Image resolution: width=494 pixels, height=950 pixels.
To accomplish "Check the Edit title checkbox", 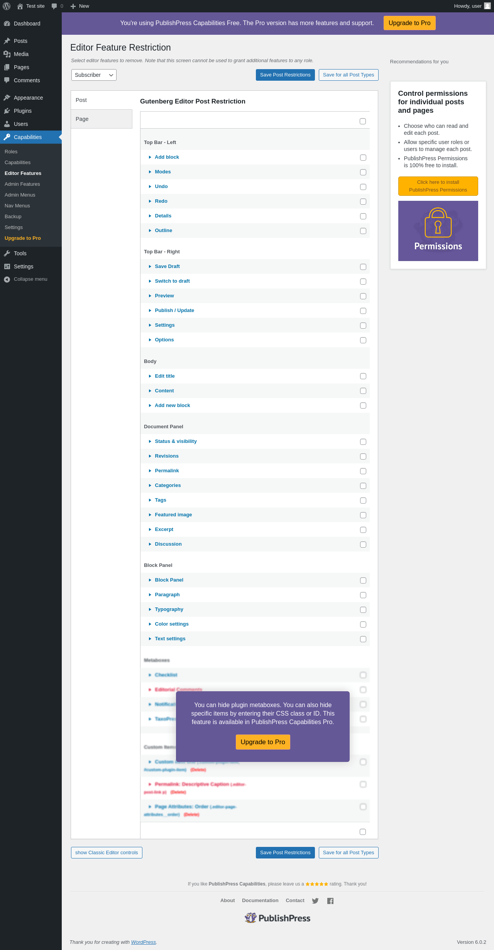I will point(363,376).
